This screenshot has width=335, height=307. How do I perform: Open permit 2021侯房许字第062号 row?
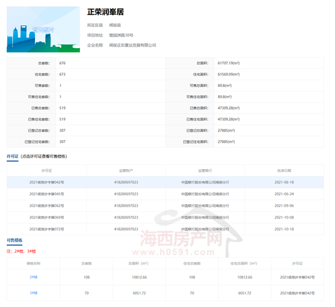pyautogui.click(x=47, y=206)
